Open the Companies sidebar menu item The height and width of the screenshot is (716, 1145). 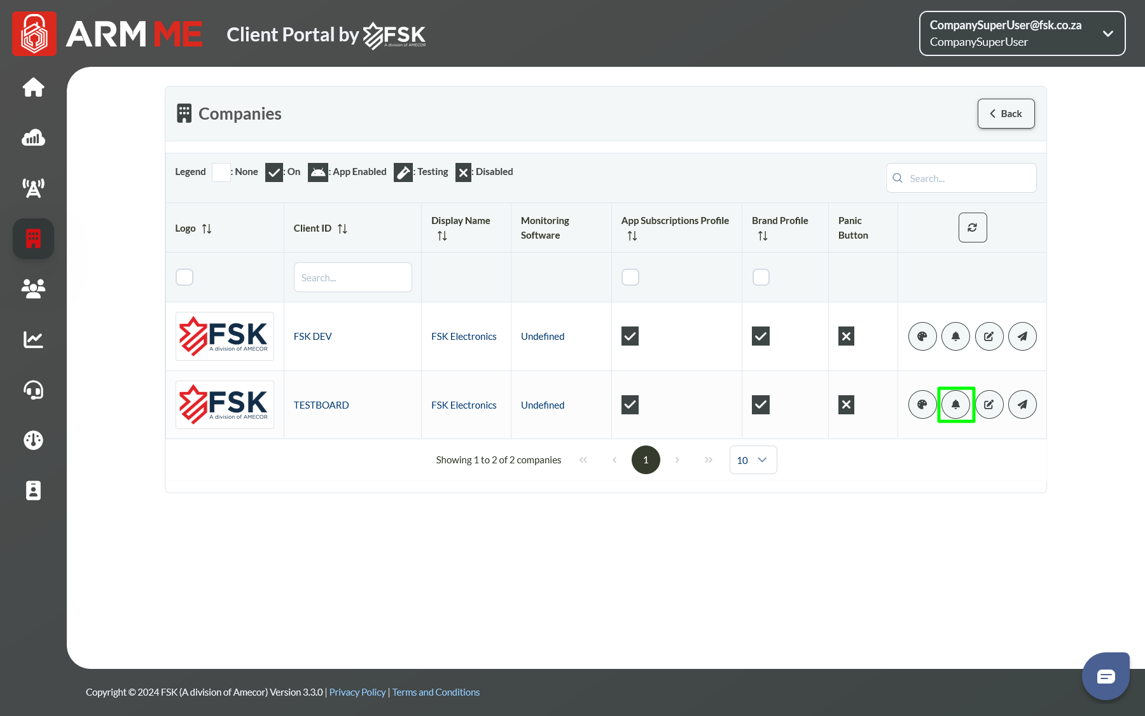point(33,239)
